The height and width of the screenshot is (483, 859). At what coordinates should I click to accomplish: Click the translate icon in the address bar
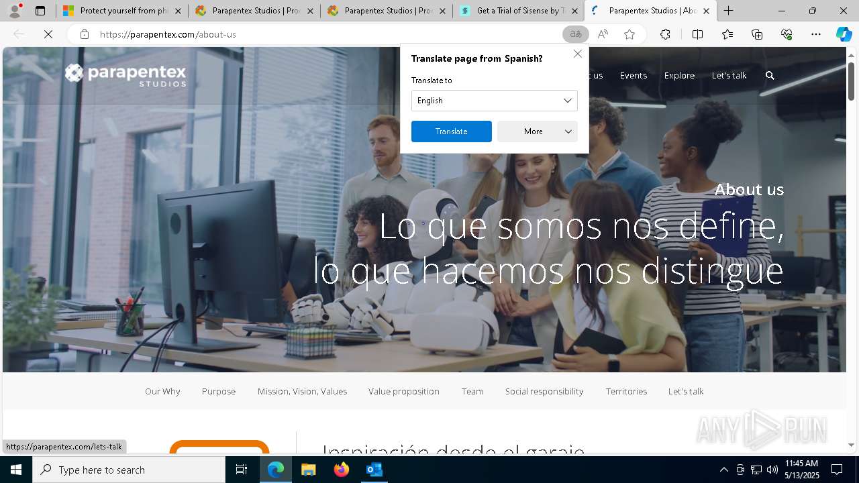click(575, 34)
